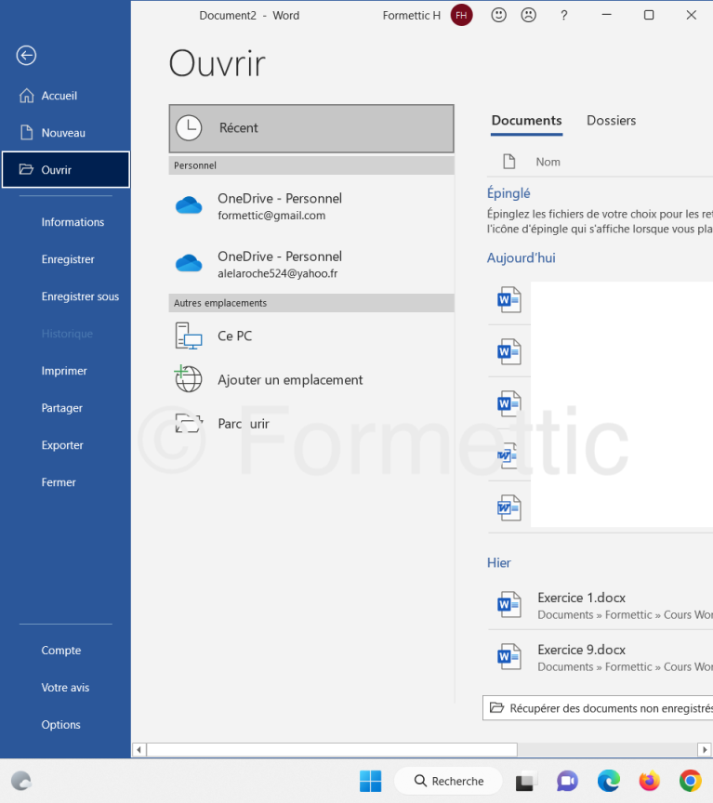Screen dimensions: 713x803
Task: Click the horizontal scrollbar left arrow
Action: (x=139, y=749)
